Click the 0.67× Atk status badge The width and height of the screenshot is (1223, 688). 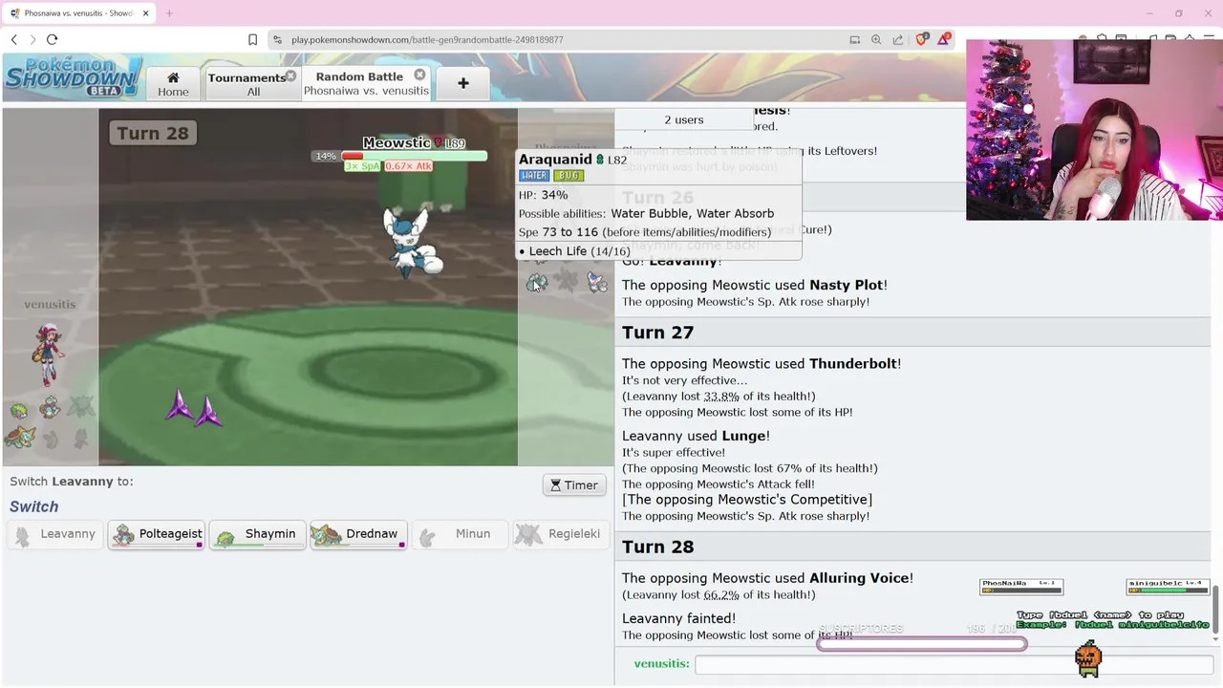409,166
